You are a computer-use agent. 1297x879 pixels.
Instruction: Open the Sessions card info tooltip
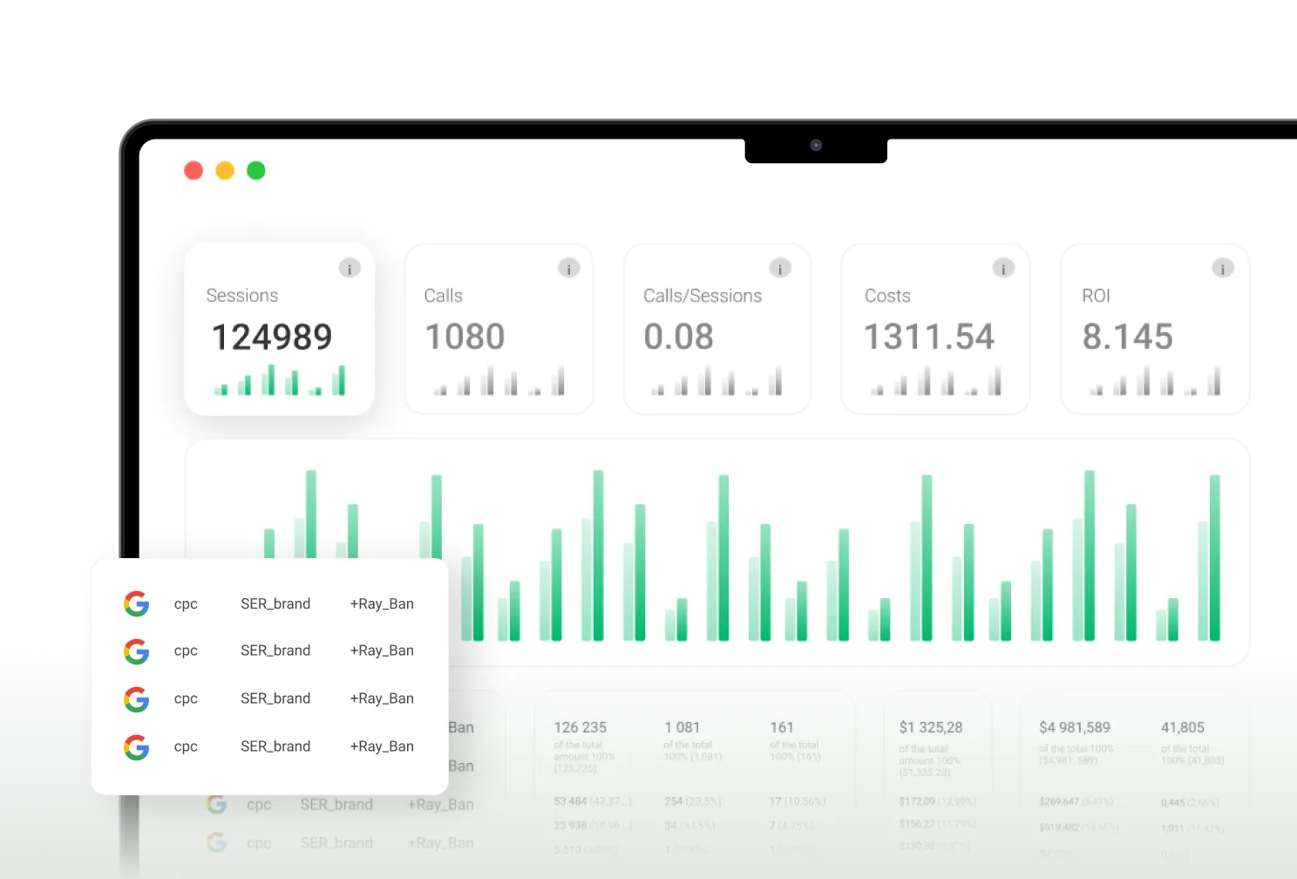(350, 268)
